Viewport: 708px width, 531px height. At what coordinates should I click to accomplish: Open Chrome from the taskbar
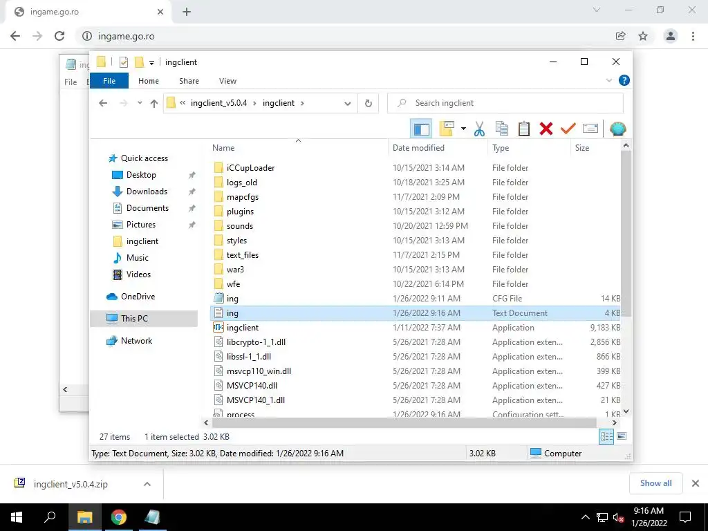(119, 517)
